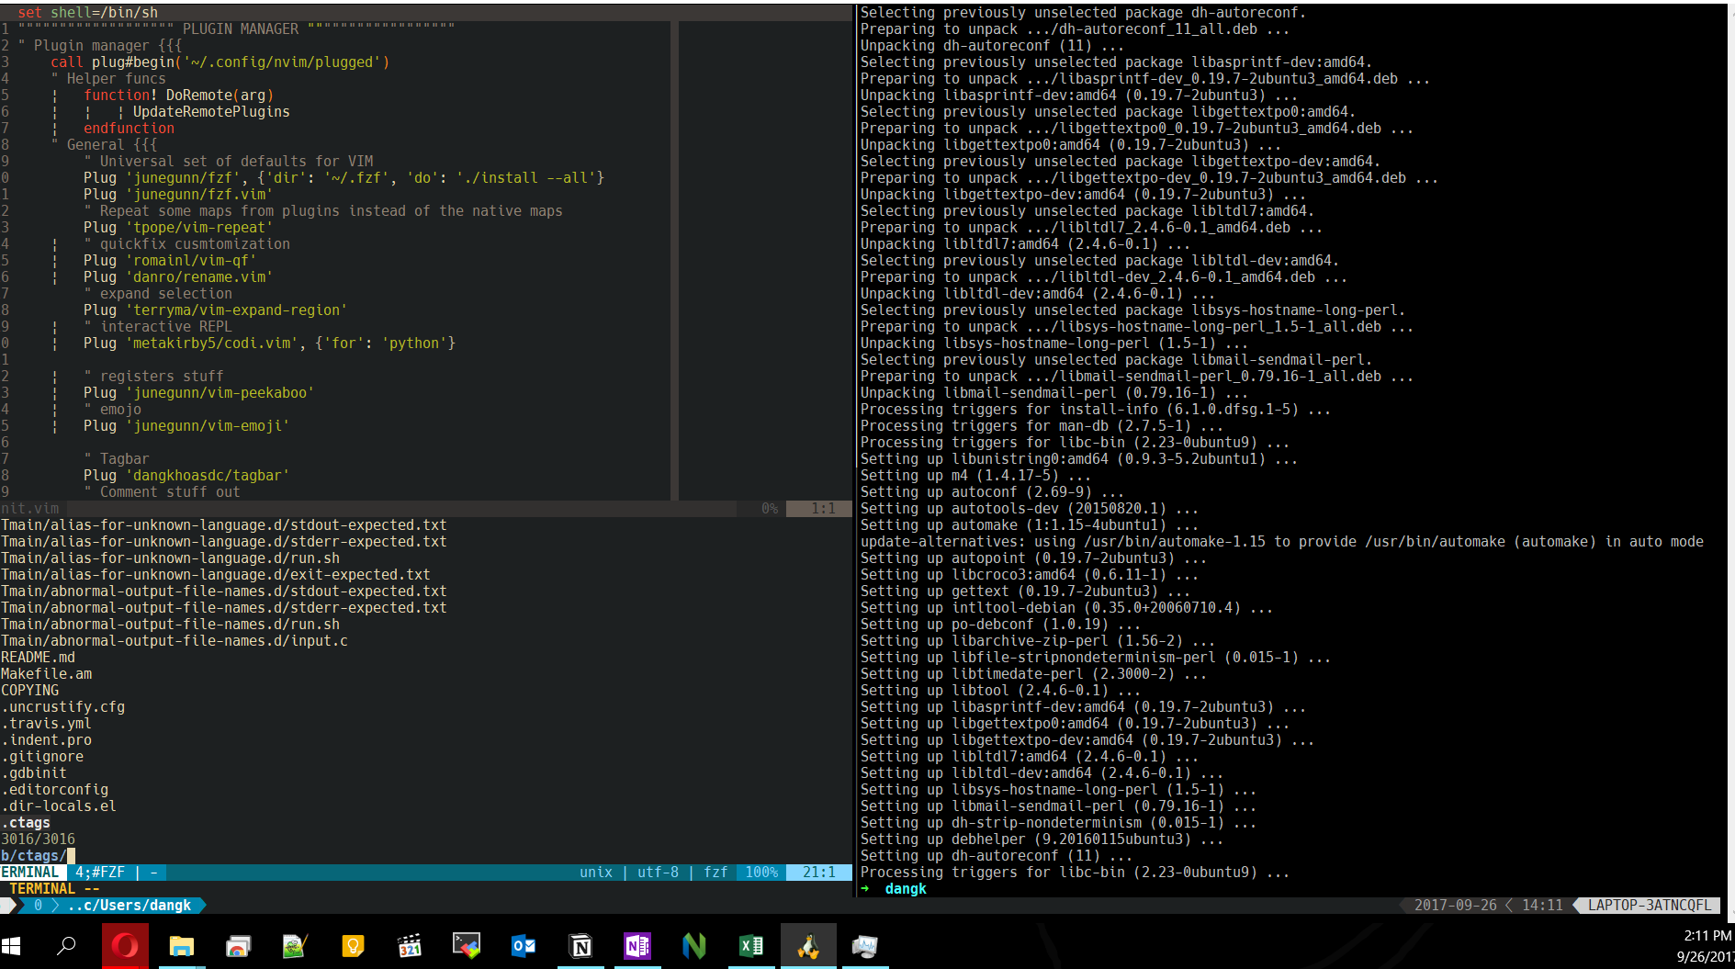
Task: Click the Plug 'junegunn/vim-peekaboo' line
Action: click(x=198, y=393)
